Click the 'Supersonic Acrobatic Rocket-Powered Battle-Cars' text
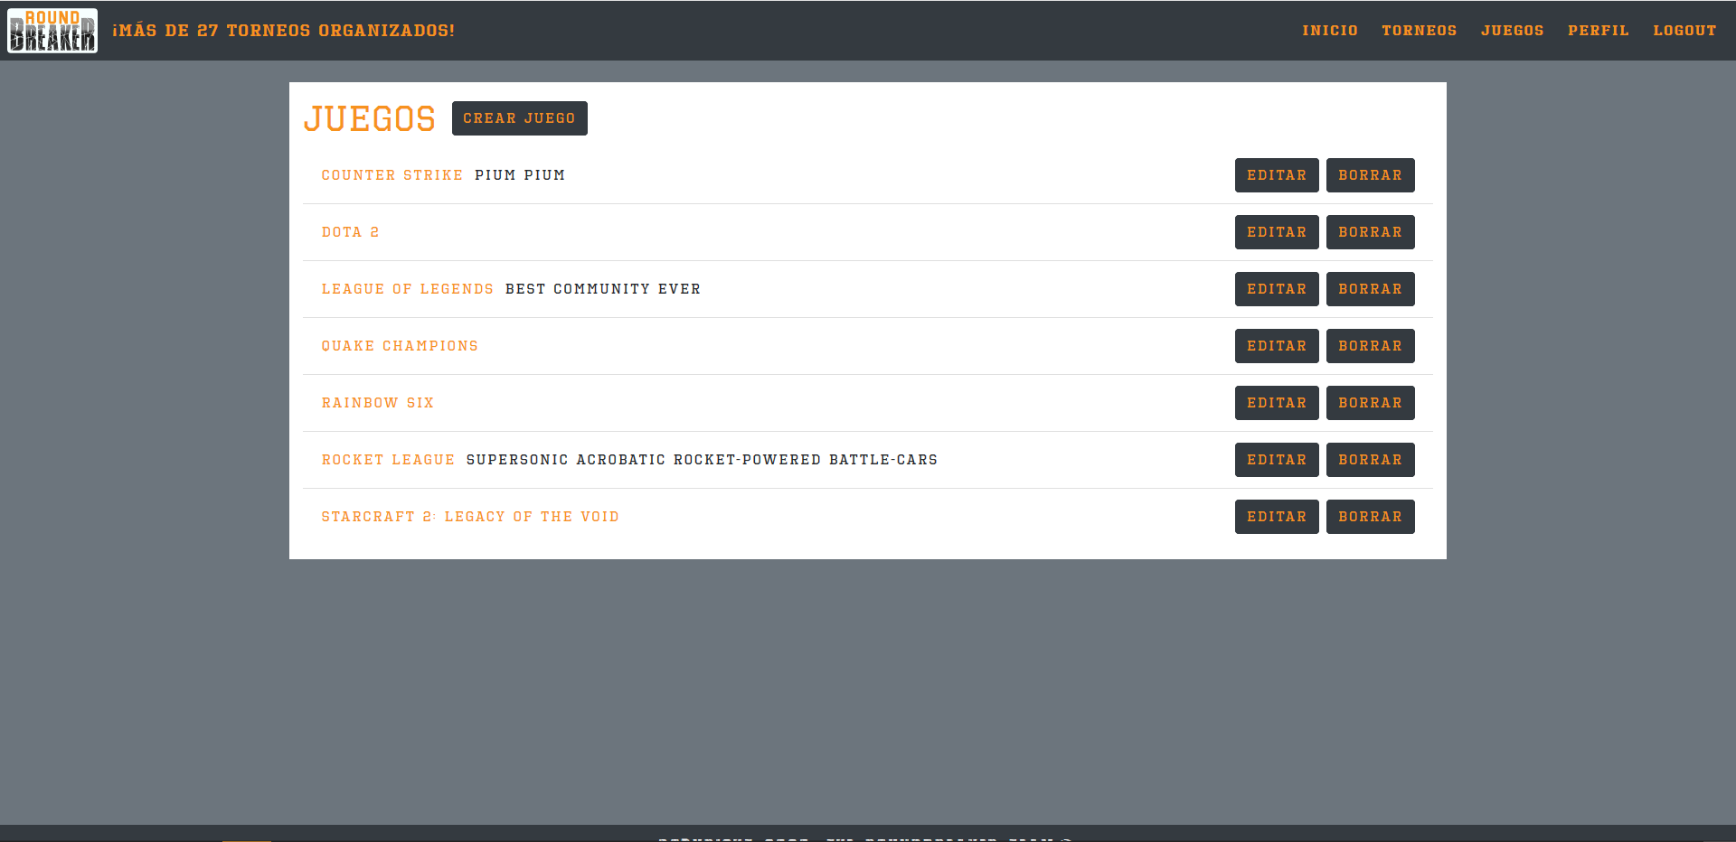 click(702, 460)
